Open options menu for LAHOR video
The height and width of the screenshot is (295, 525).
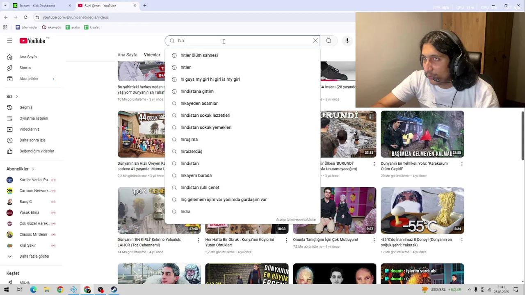coord(199,241)
